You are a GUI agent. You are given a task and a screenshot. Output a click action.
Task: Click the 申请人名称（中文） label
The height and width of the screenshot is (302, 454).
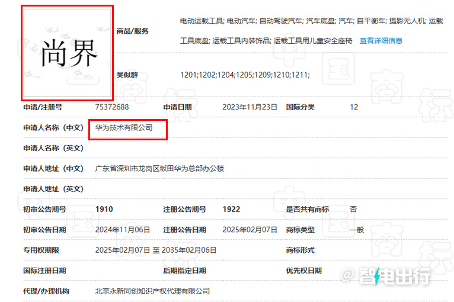pos(53,127)
